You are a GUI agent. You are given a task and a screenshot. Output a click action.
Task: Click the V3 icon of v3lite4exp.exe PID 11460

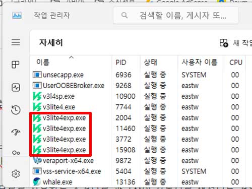coord(37,129)
